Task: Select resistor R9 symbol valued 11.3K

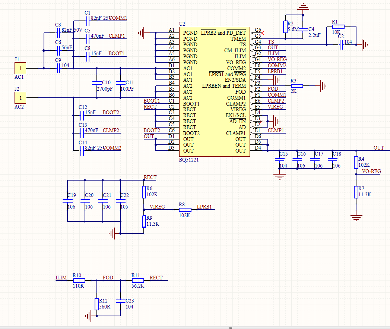Action: click(x=144, y=222)
